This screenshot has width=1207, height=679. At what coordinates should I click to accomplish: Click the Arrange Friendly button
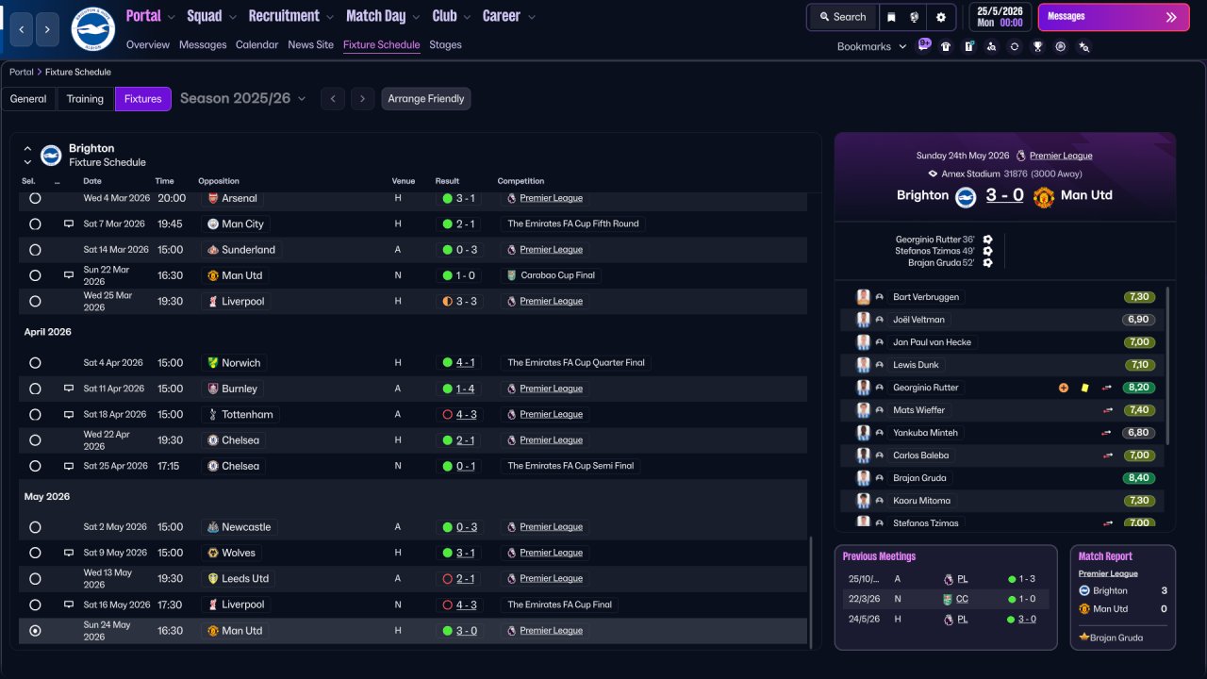[426, 99]
